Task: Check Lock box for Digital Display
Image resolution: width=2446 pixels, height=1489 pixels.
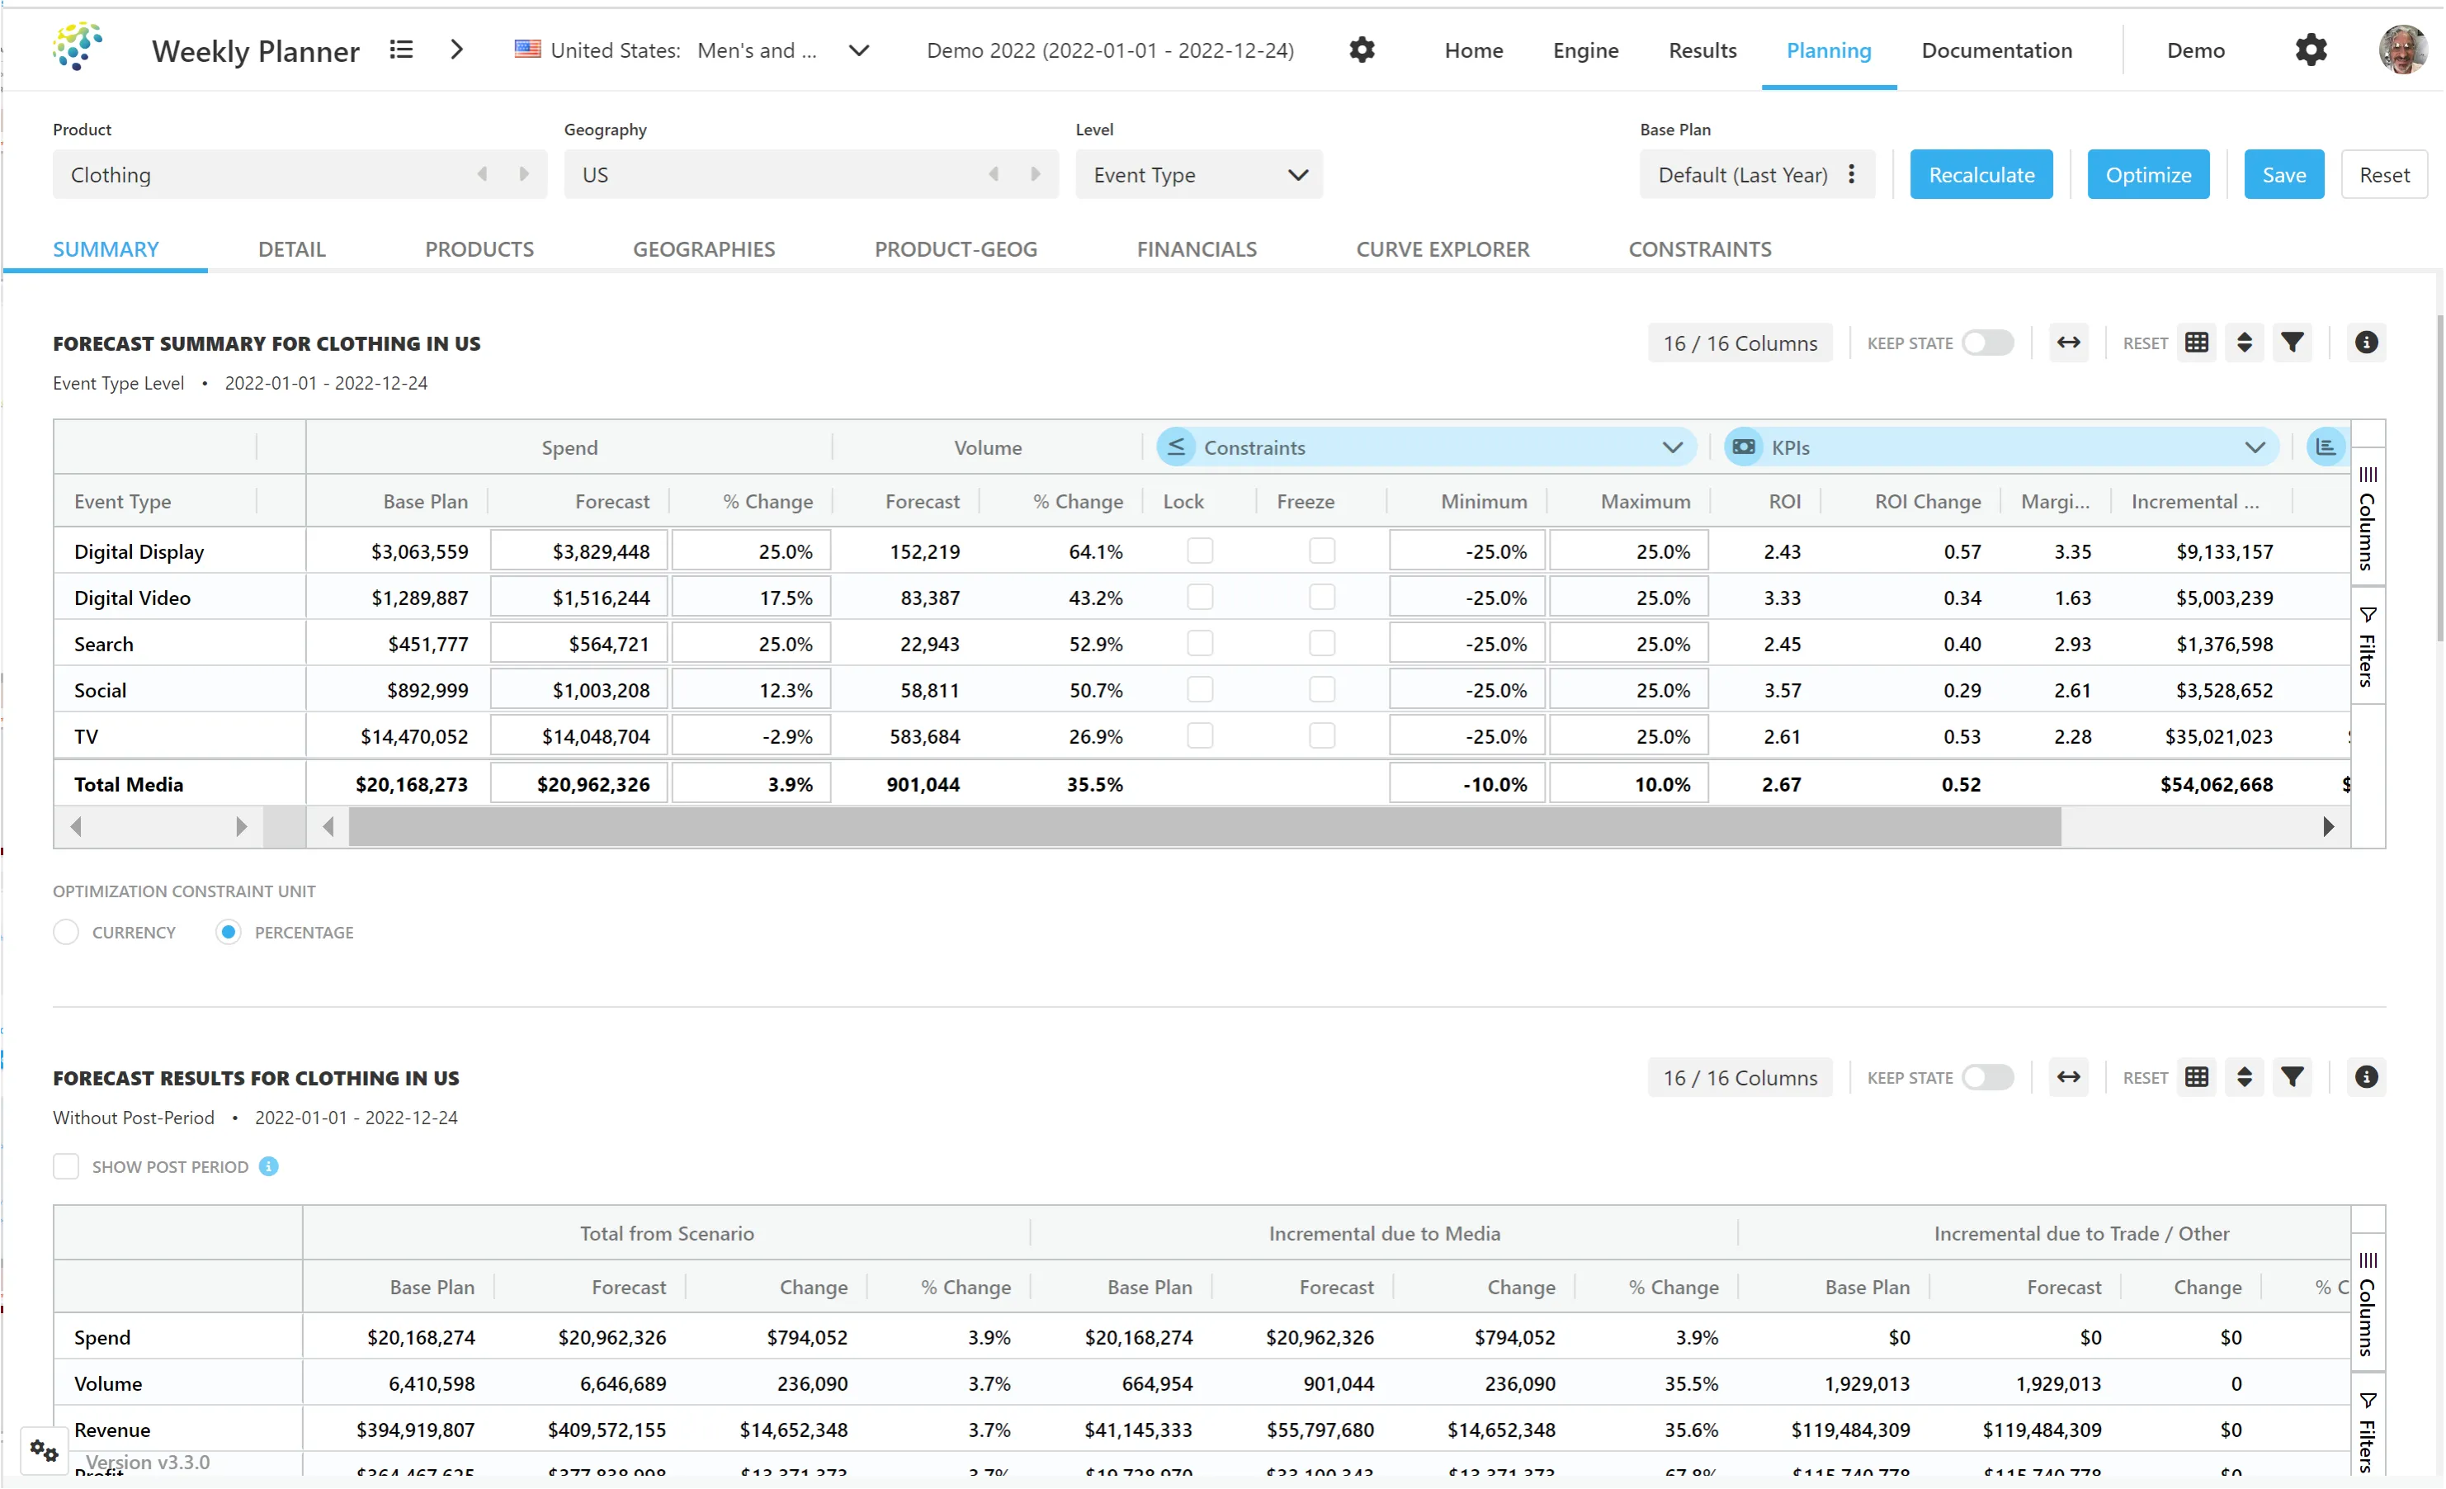Action: click(x=1200, y=551)
